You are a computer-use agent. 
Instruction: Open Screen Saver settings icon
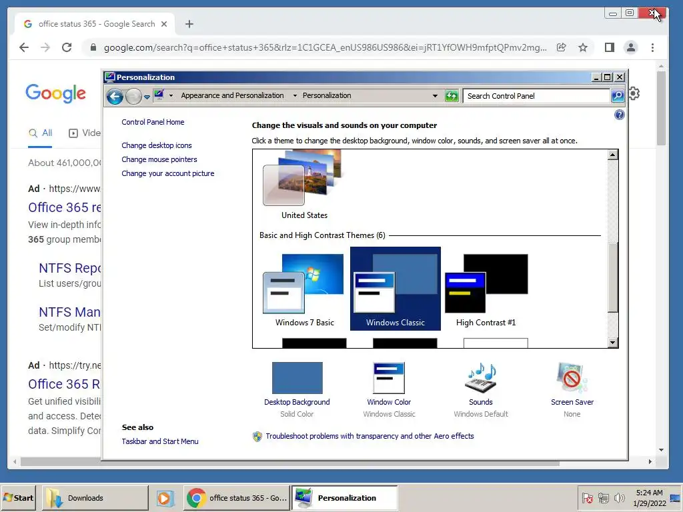click(x=572, y=378)
